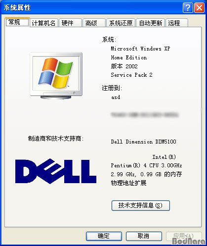The width and height of the screenshot is (207, 246).
Task: Open the 系统还原 tab
Action: [x=121, y=23]
